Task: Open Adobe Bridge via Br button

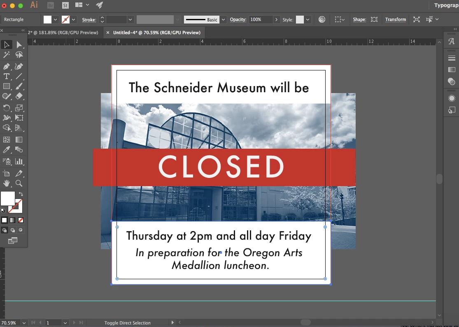Action: click(51, 5)
